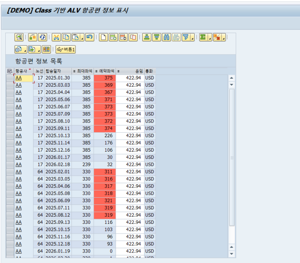Click the select-all icon at the grid's top-left corner
The image size is (300, 263).
coord(10,71)
